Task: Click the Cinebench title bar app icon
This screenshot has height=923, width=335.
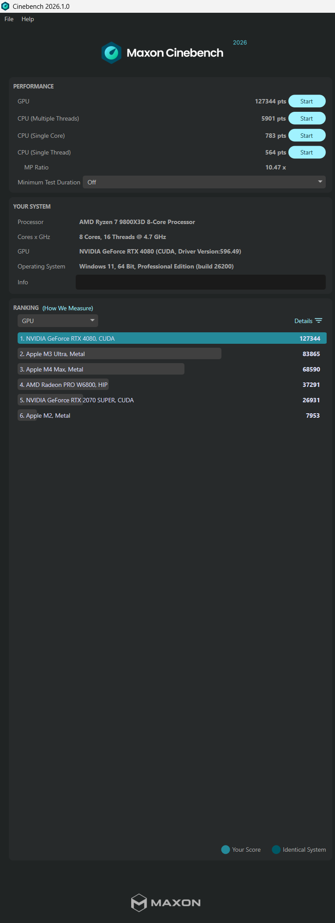Action: [x=5, y=6]
